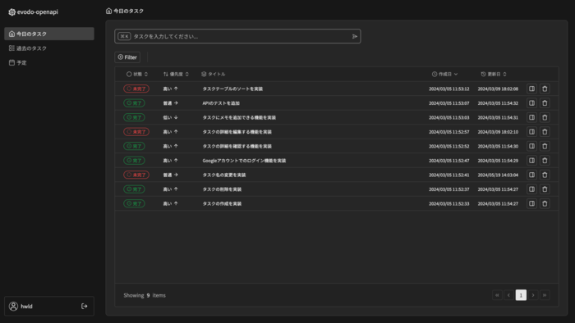Click updated date 2024/03/09 18:02:10
Screen dimensions: 575x323
pyautogui.click(x=498, y=132)
